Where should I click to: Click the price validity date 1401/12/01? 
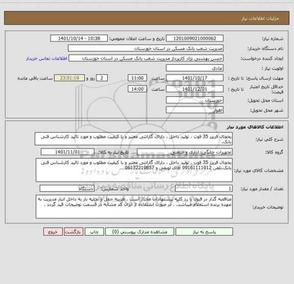pyautogui.click(x=194, y=89)
